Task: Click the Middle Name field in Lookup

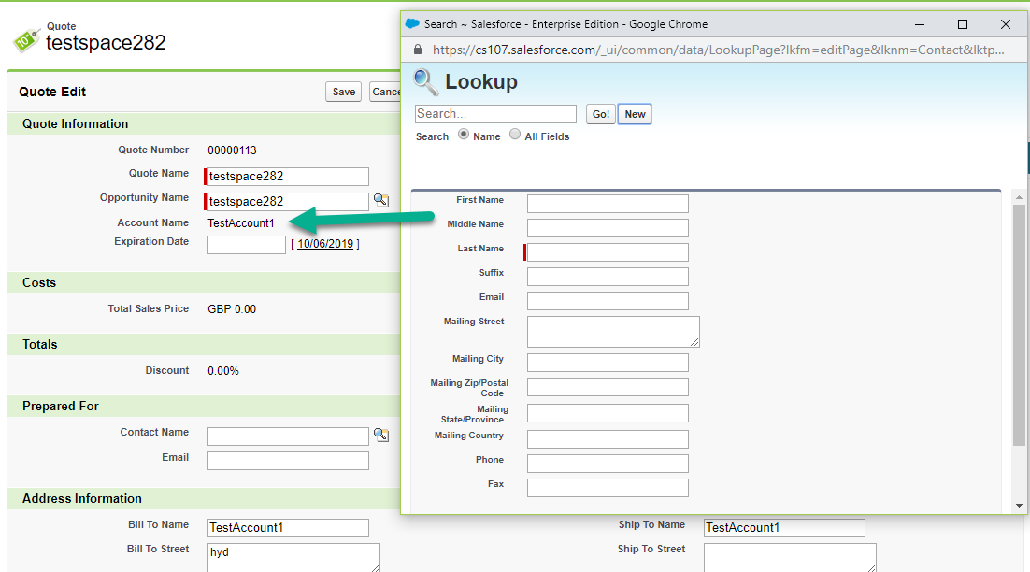Action: point(608,228)
